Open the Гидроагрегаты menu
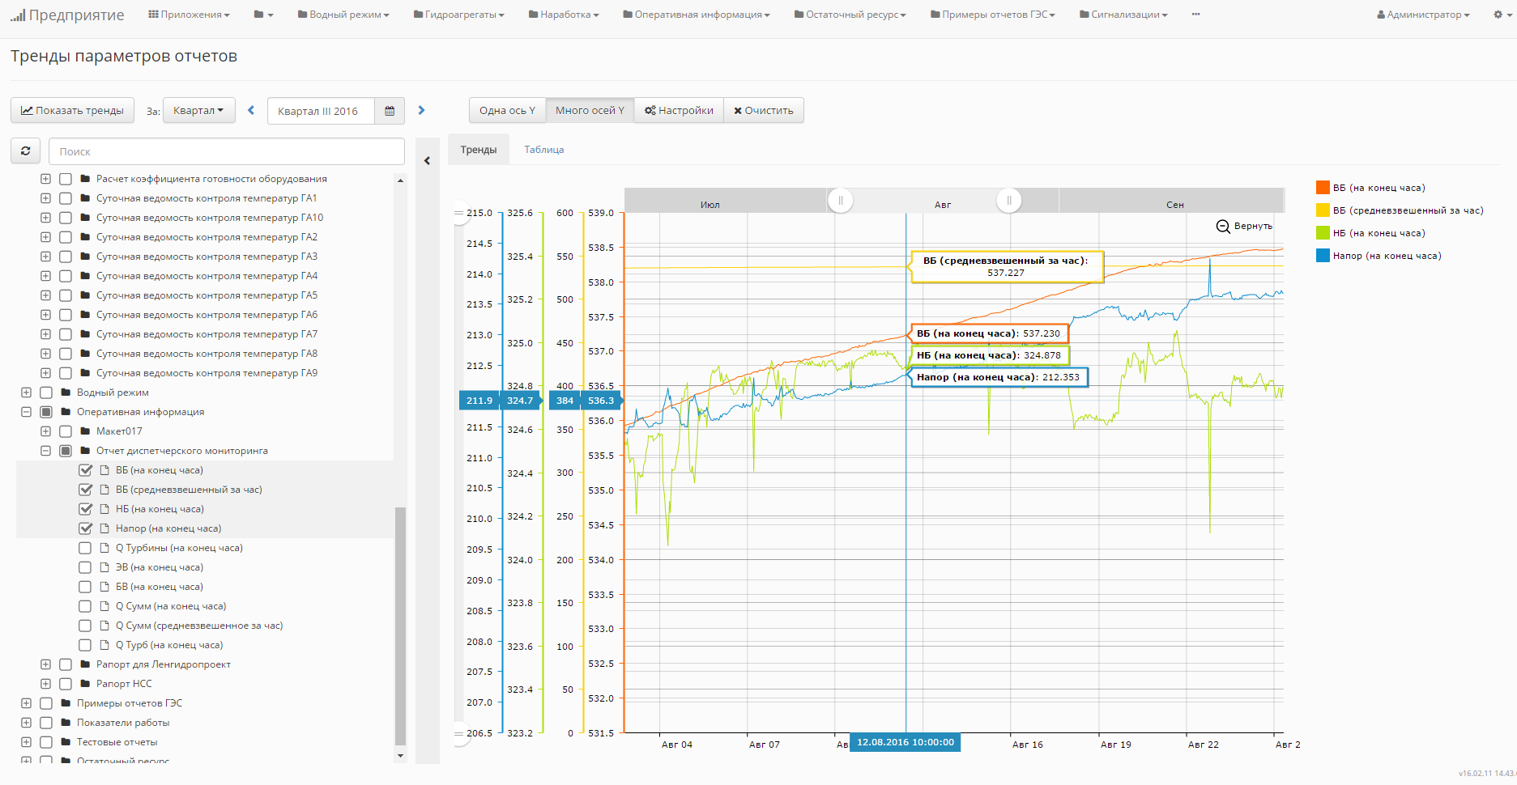This screenshot has width=1517, height=785. [x=459, y=15]
